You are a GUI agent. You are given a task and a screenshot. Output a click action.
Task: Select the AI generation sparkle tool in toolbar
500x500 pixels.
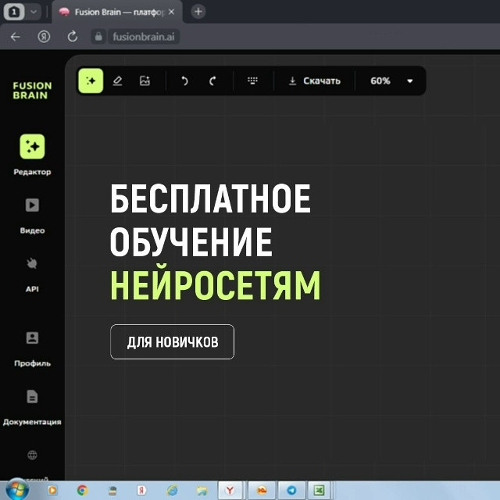tap(91, 80)
